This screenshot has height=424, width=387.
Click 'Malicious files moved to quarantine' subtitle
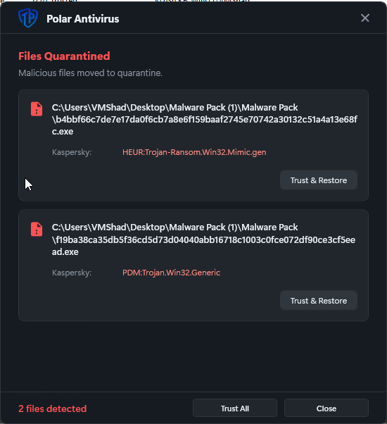[x=90, y=73]
